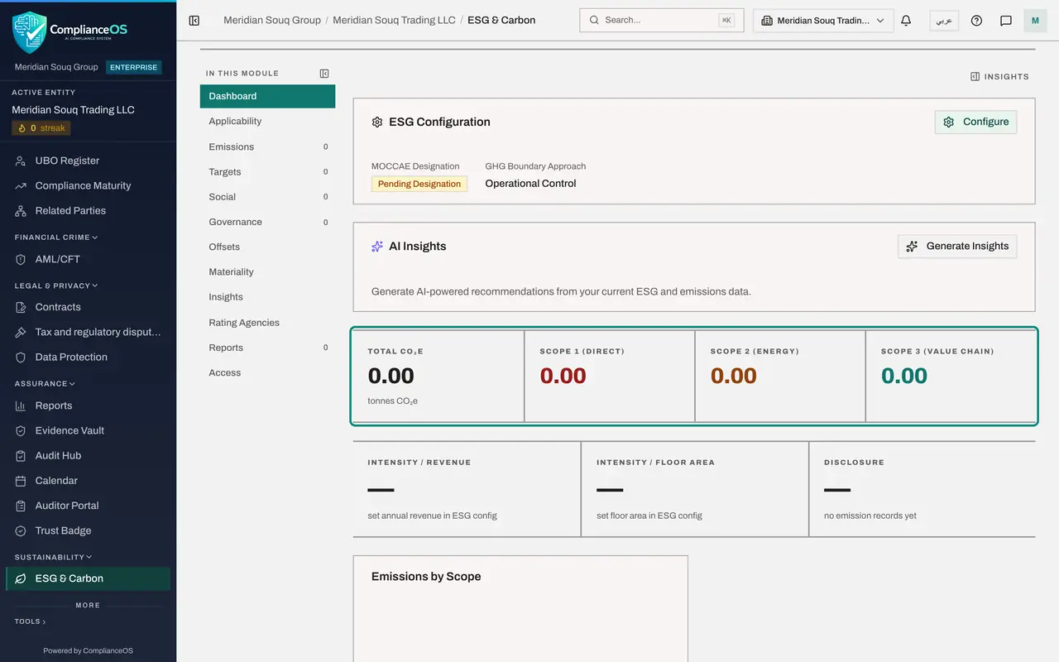1059x662 pixels.
Task: Open the notifications bell
Action: [x=906, y=21]
